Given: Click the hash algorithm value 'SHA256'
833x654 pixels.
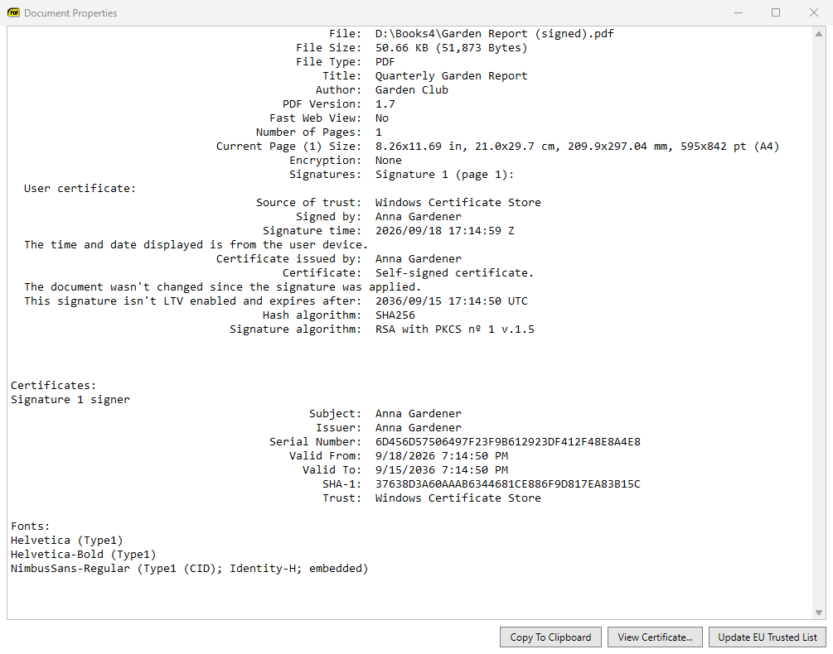Looking at the screenshot, I should tap(395, 315).
